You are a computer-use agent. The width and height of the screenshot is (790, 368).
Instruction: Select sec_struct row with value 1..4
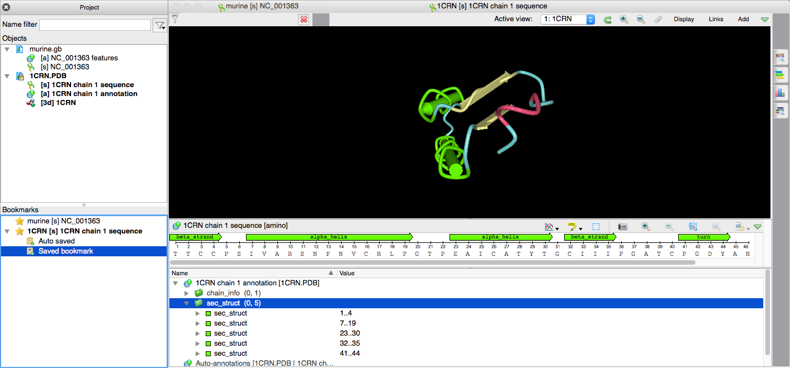[x=466, y=313]
